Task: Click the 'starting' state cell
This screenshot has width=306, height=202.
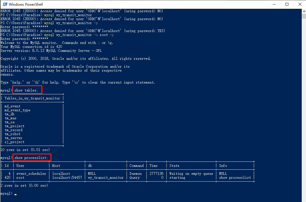Action: point(177,178)
